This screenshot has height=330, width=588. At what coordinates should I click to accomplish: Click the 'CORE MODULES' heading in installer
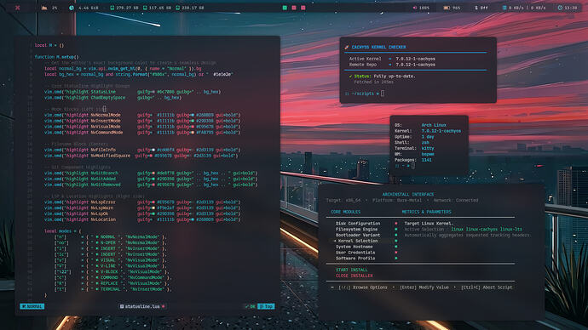345,212
